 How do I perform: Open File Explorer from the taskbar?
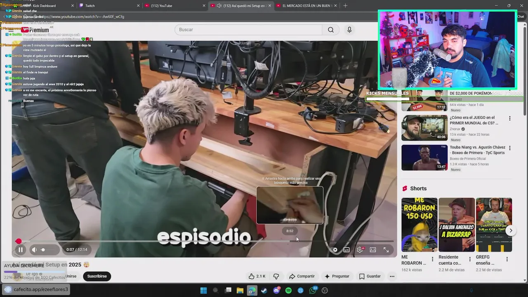[x=240, y=290]
